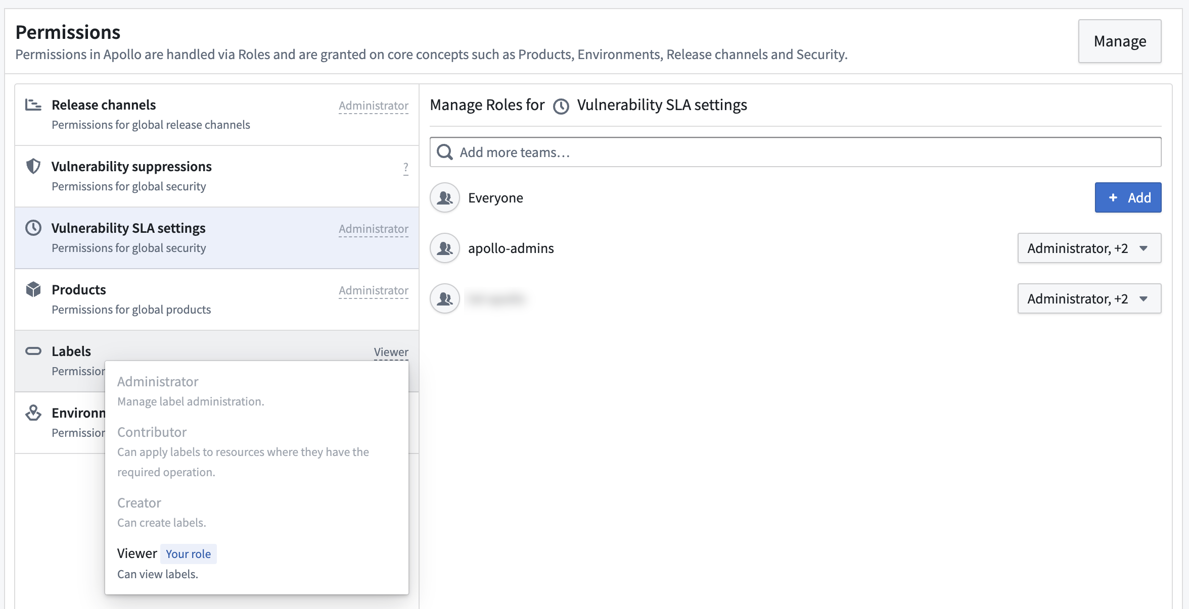Image resolution: width=1189 pixels, height=609 pixels.
Task: Click the search magnifier icon in teams field
Action: (445, 152)
